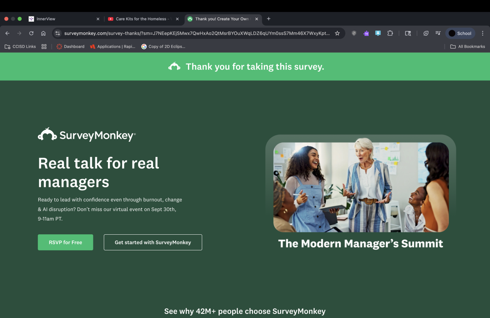Image resolution: width=490 pixels, height=318 pixels.
Task: Click 'The Modern Manager's Summit' caption
Action: (361, 243)
